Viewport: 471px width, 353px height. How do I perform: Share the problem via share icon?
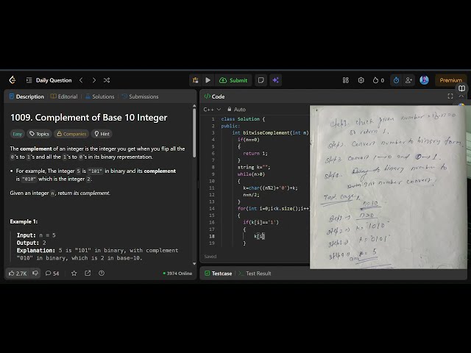(x=88, y=273)
